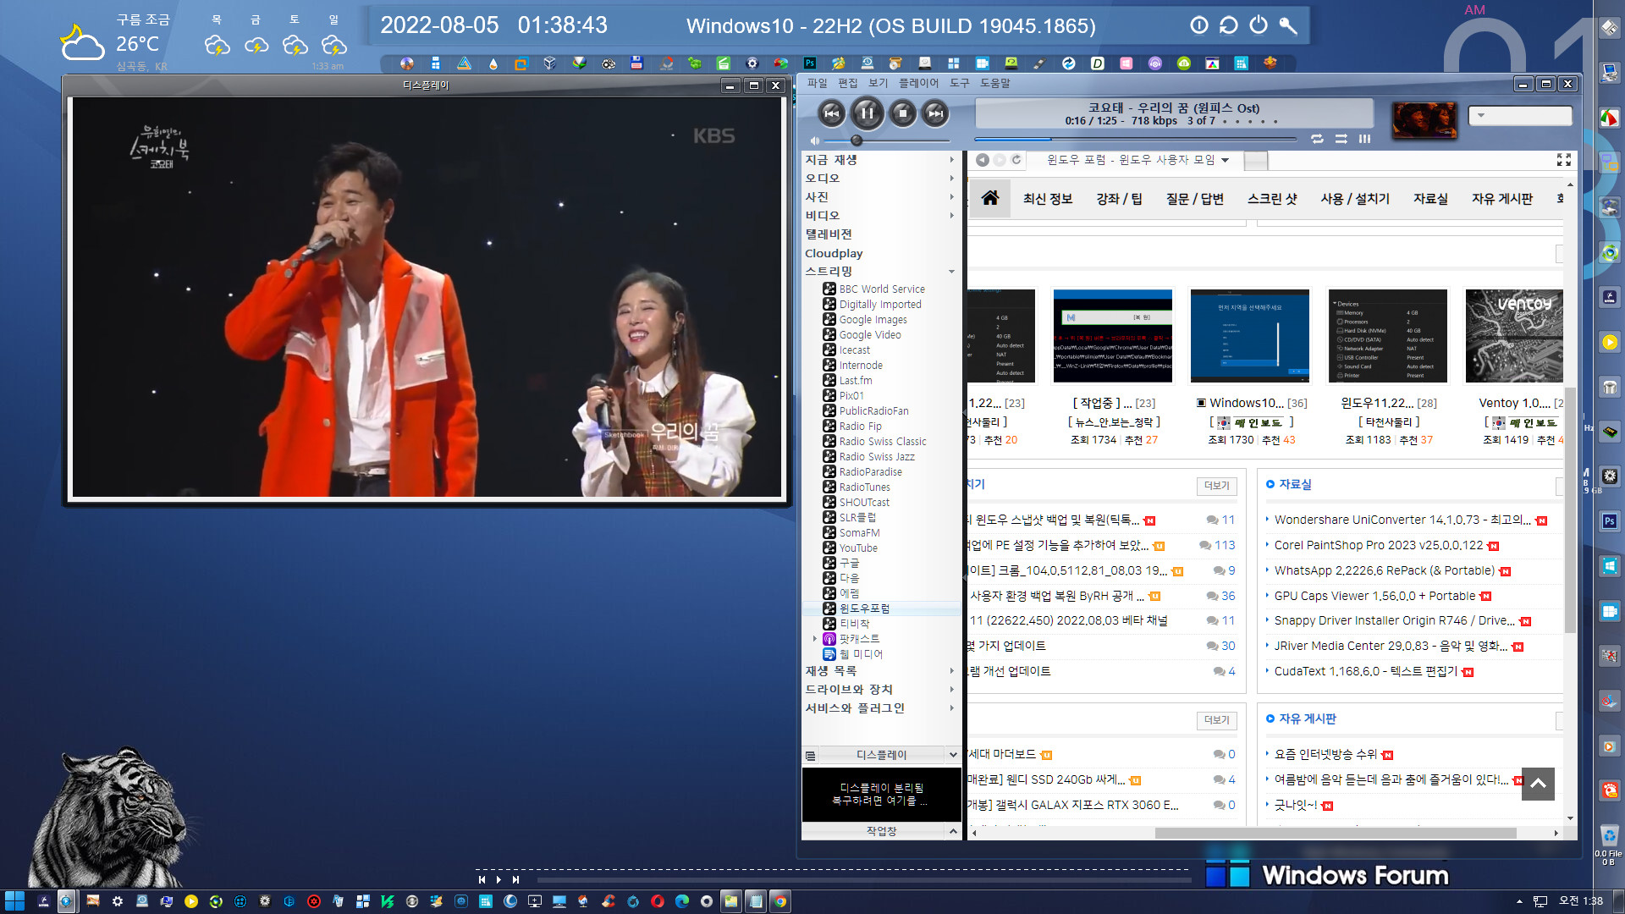Skip to the previous track
The image size is (1625, 914).
click(x=832, y=113)
